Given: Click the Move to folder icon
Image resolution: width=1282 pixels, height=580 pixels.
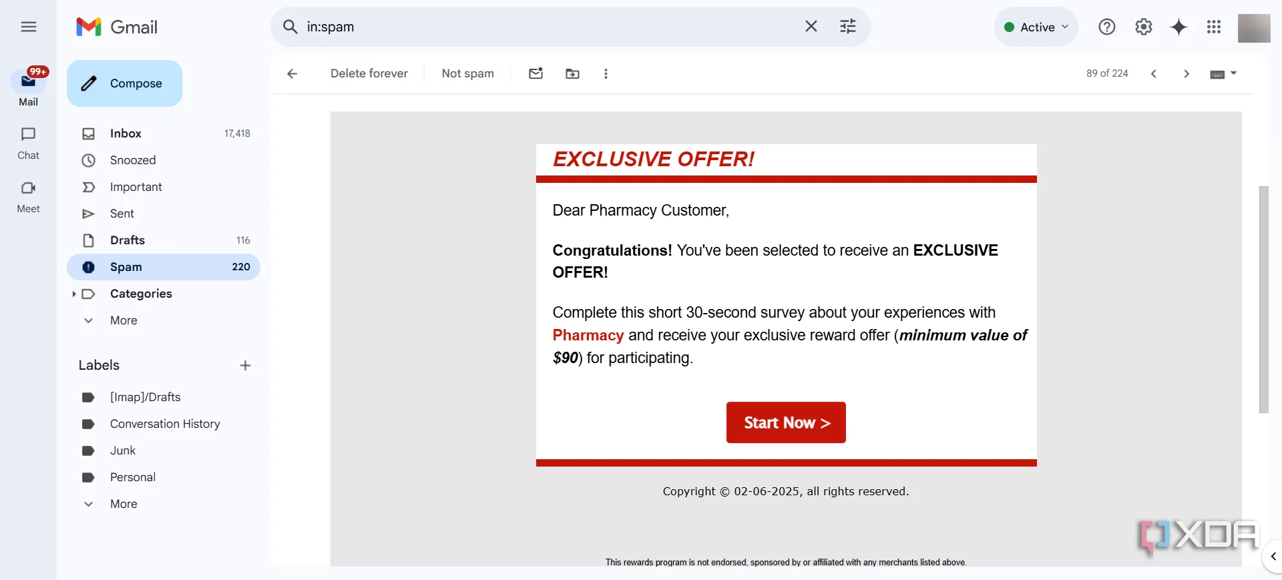Looking at the screenshot, I should point(572,73).
